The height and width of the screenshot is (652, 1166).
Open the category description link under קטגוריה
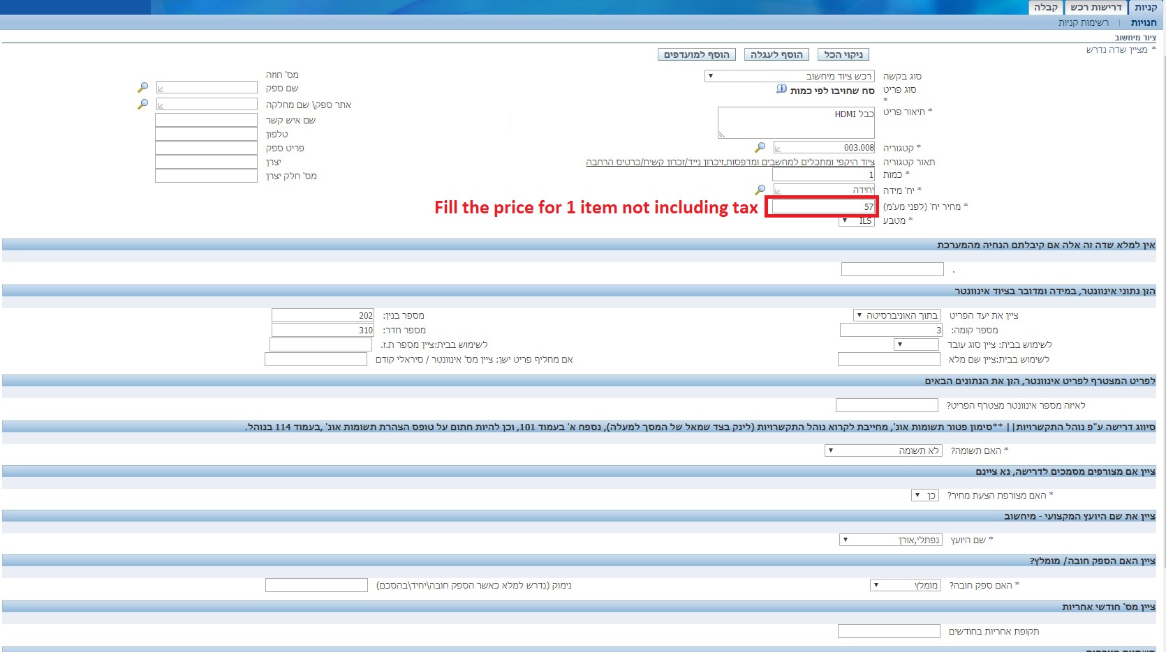tap(730, 162)
